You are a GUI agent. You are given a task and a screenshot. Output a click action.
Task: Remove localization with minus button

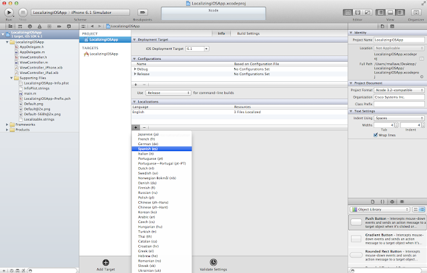click(144, 127)
